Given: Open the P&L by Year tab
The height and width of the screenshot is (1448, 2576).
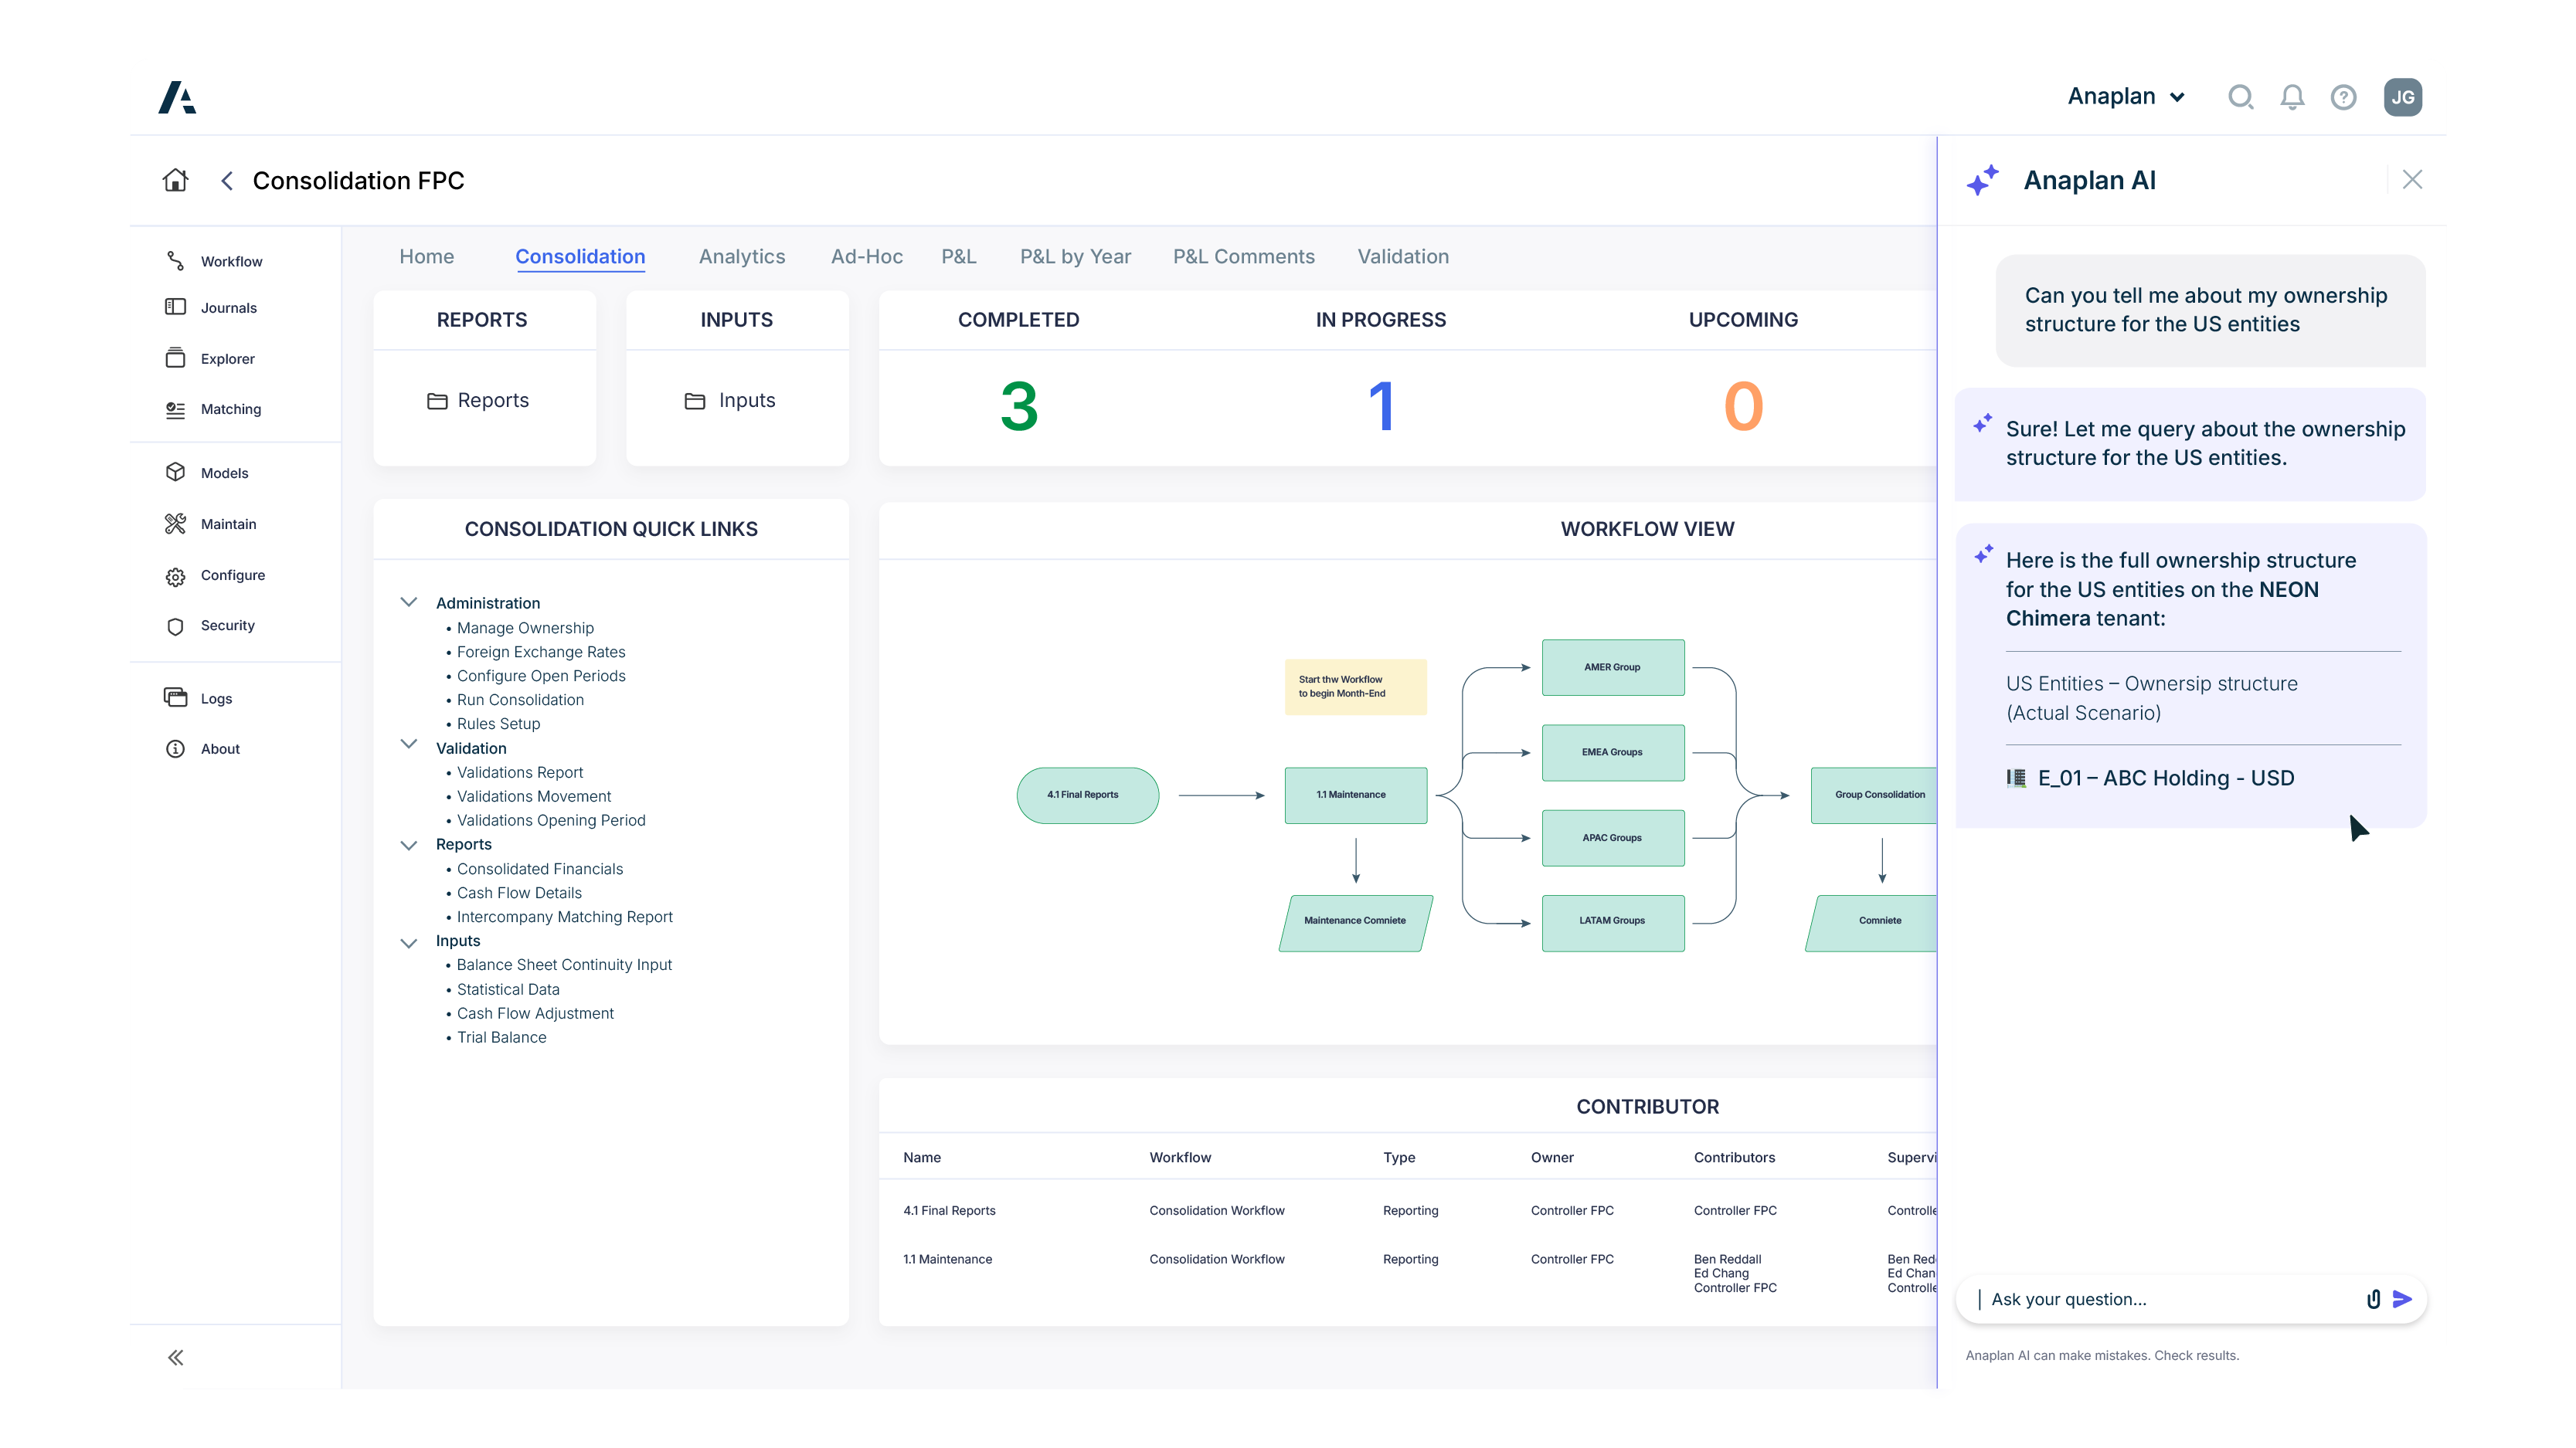Looking at the screenshot, I should (1075, 257).
